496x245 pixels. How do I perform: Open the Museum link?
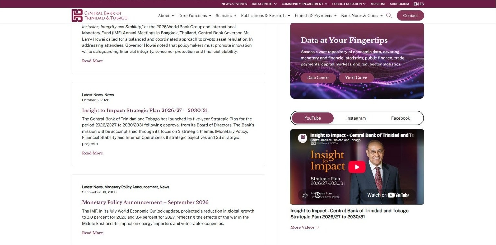(x=377, y=4)
